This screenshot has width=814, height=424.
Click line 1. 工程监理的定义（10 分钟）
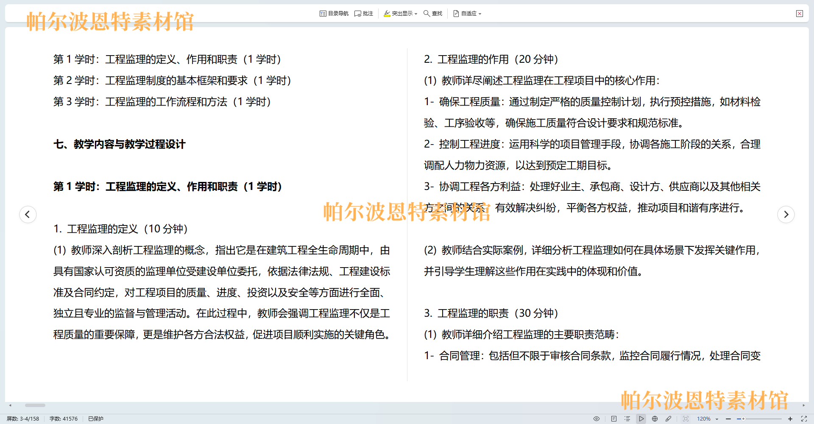[x=120, y=229]
